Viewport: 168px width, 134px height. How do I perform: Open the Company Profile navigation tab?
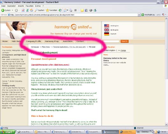[33, 41]
